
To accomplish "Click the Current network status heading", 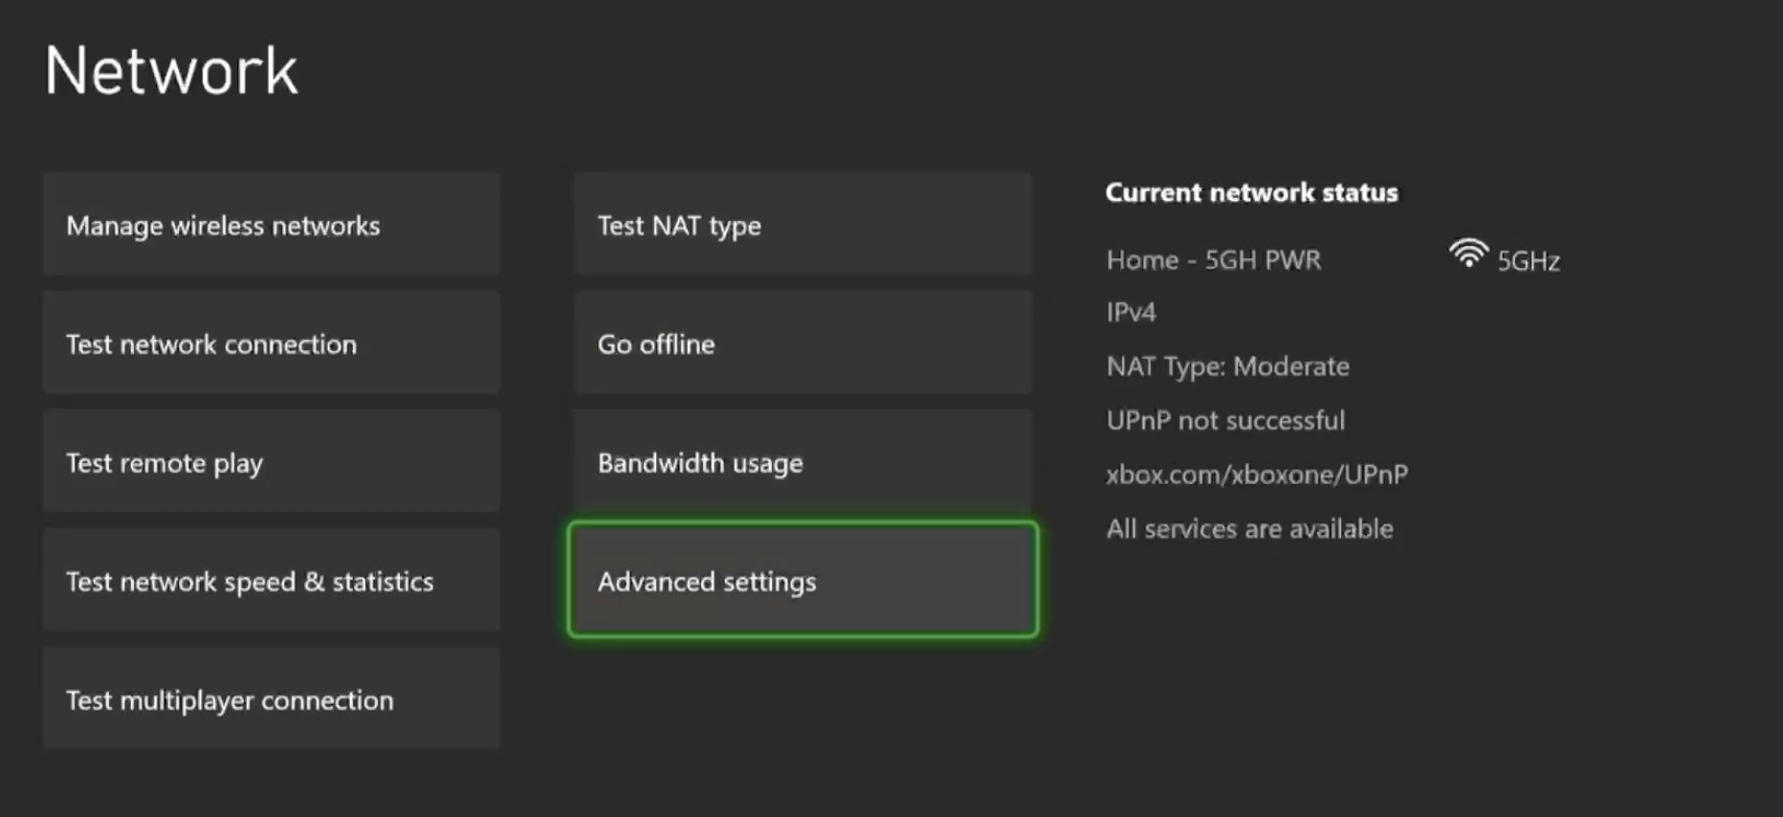I will click(x=1251, y=193).
